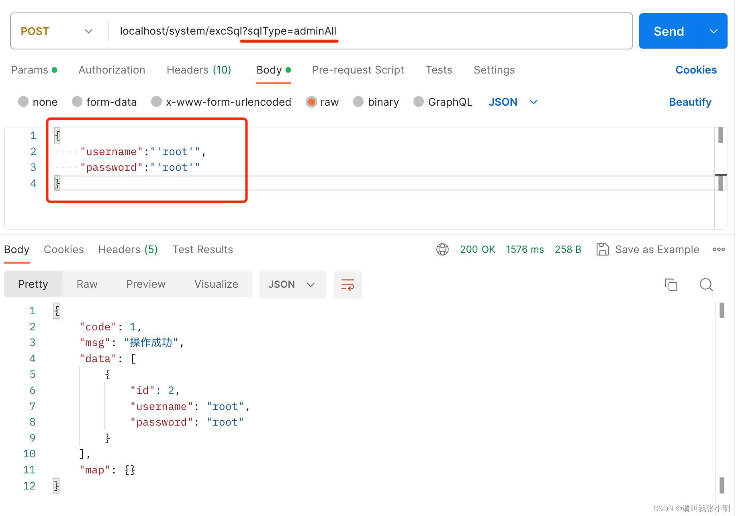Select the binary body type

coord(376,102)
